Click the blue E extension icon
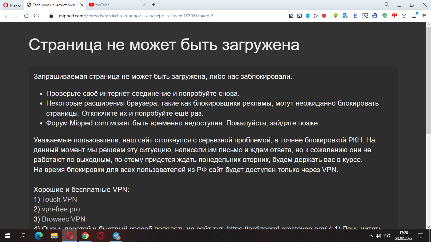 pos(355,16)
